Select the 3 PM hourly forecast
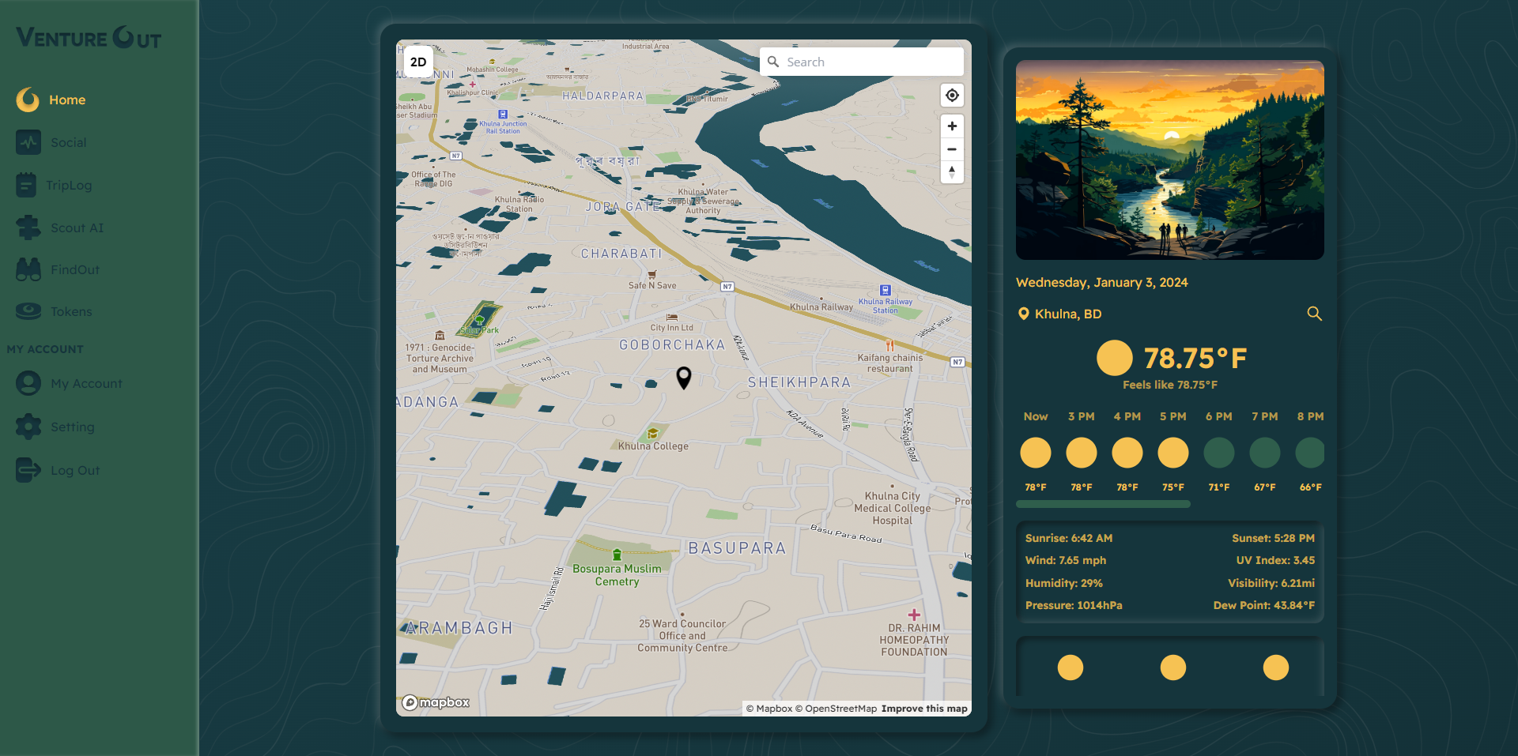The width and height of the screenshot is (1518, 756). pyautogui.click(x=1082, y=452)
